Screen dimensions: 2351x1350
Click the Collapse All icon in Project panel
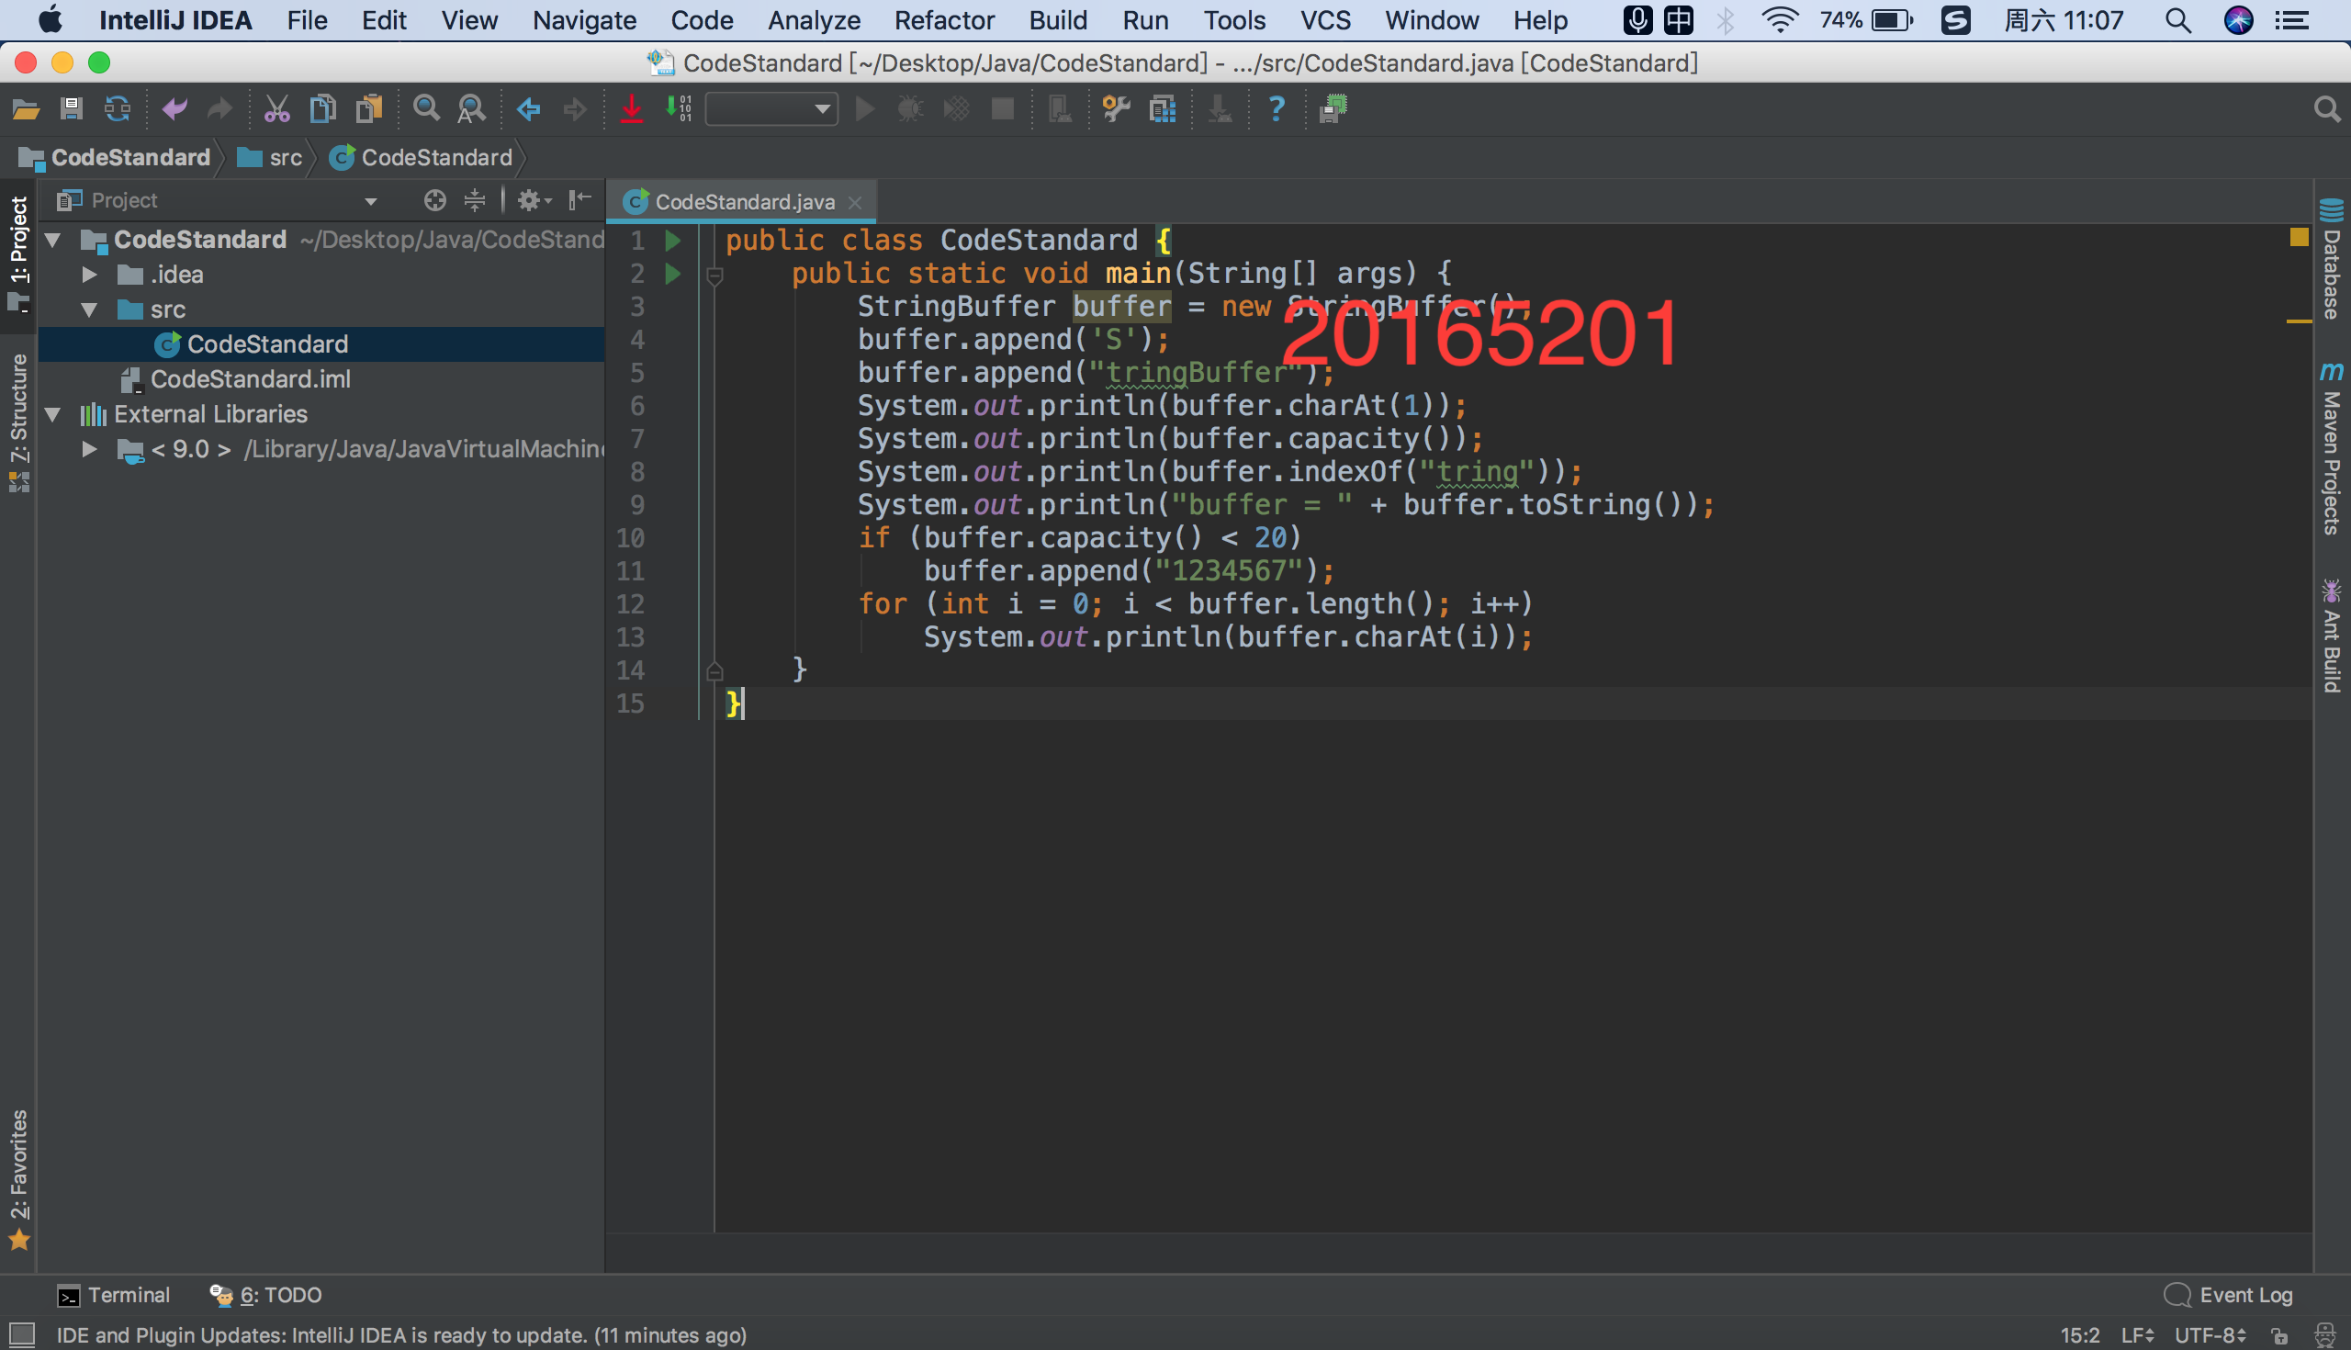coord(475,200)
